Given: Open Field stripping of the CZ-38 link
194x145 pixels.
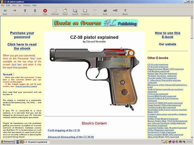Looking at the screenshot, I should click(x=64, y=130).
